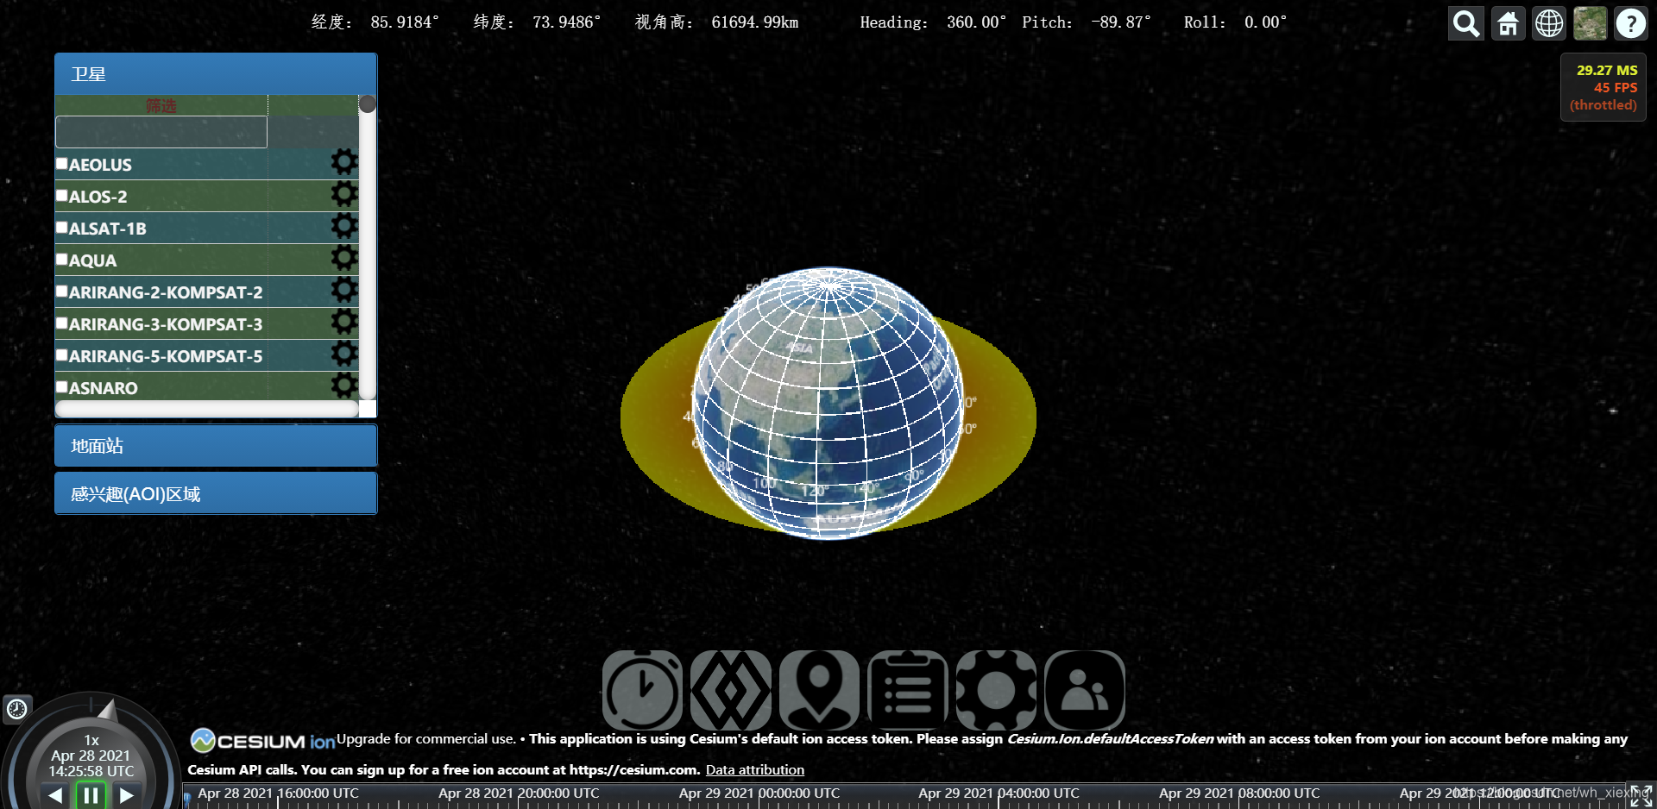Image resolution: width=1657 pixels, height=809 pixels.
Task: Click the Heading 360.00° readout
Action: click(933, 22)
